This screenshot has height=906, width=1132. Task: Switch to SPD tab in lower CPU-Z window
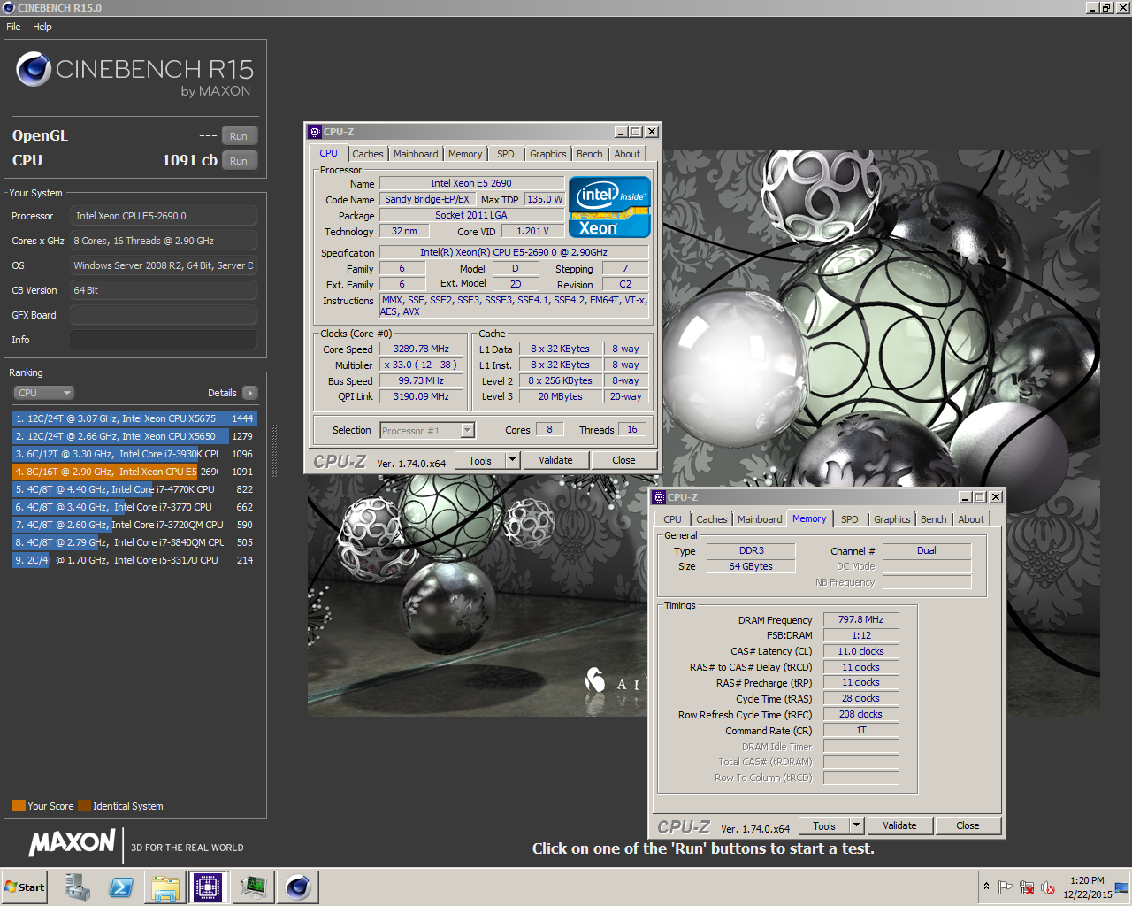coord(850,519)
